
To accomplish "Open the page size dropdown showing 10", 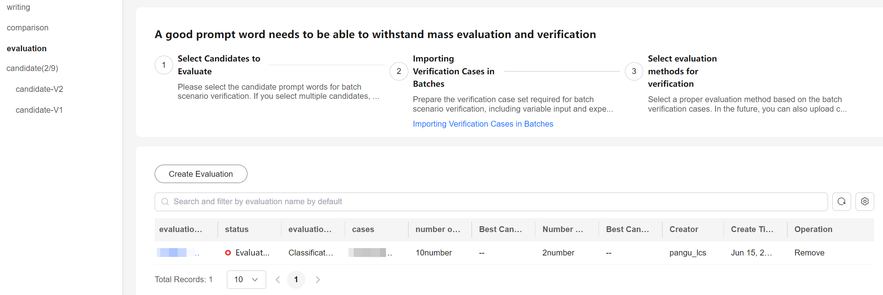I will [x=246, y=280].
